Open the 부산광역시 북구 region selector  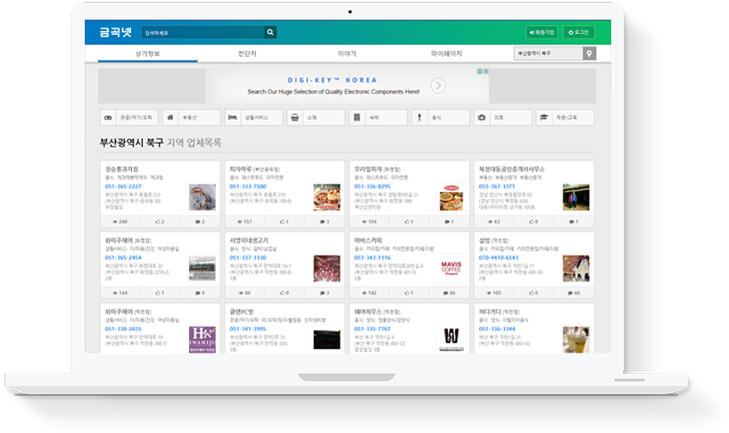[x=547, y=54]
